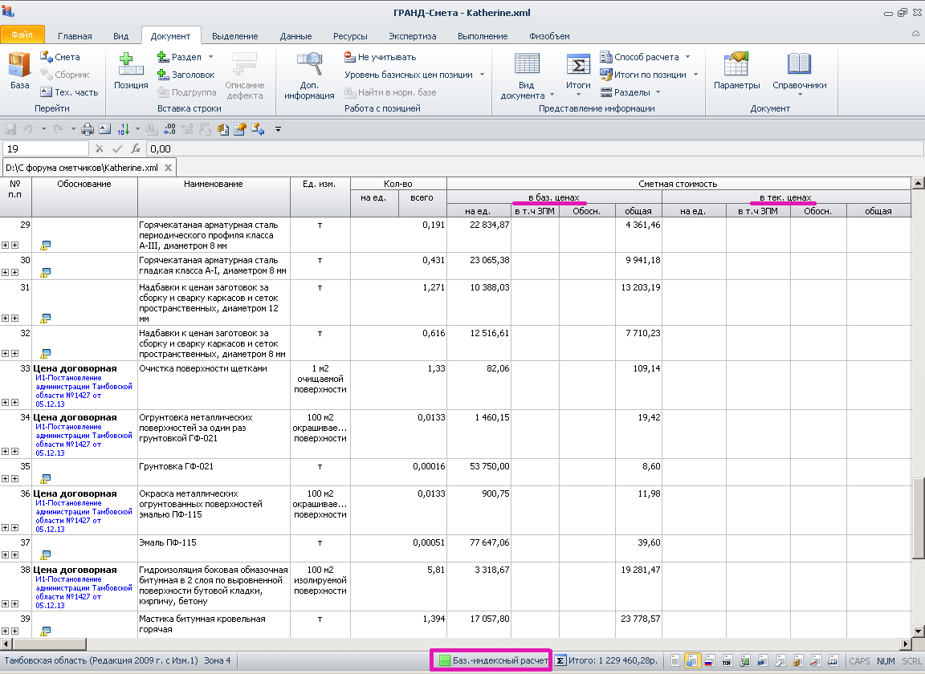The width and height of the screenshot is (925, 674).
Task: Toggle the highlighted view mode icon in status bar
Action: click(692, 661)
